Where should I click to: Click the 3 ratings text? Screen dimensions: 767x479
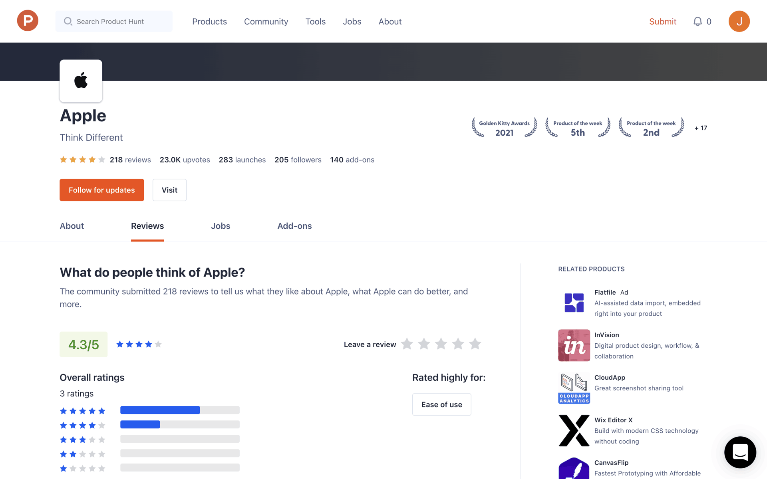click(77, 394)
